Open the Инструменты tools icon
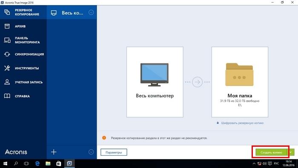Viewport: 298px width, 168px height. point(7,68)
